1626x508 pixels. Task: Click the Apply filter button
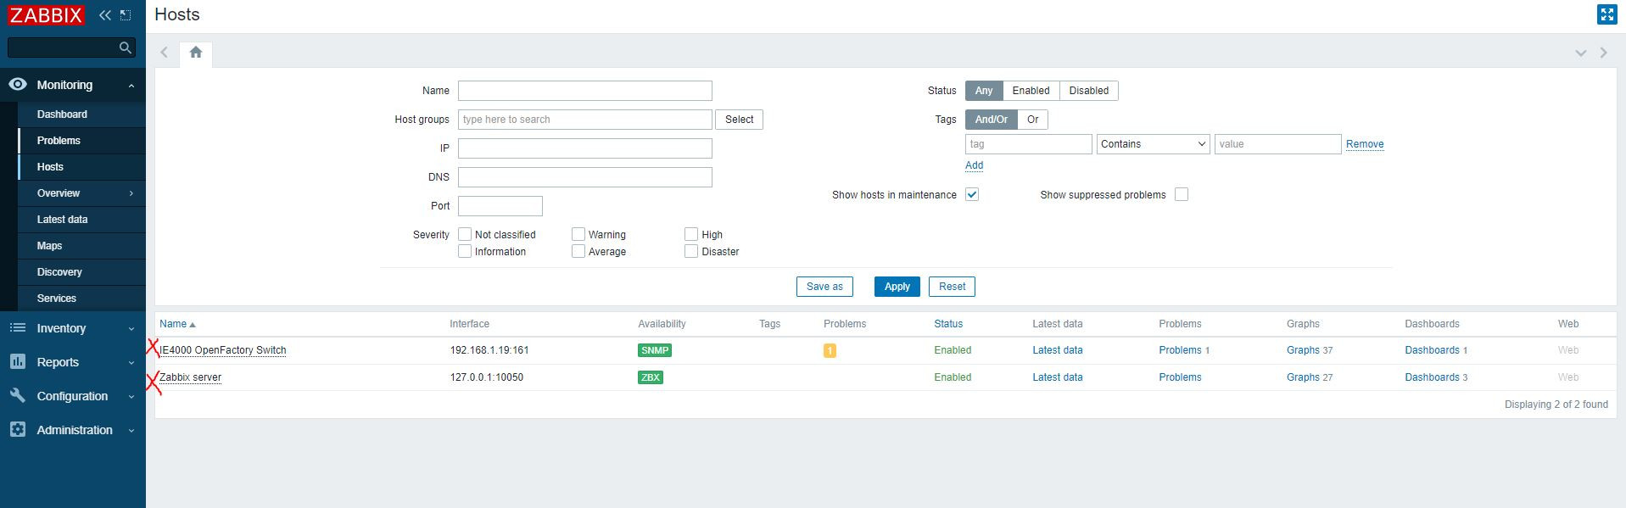897,287
